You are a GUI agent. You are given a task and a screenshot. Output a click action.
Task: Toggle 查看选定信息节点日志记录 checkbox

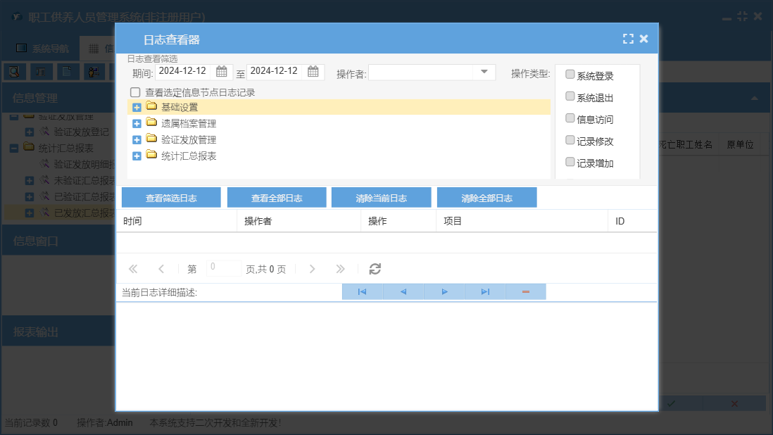[135, 92]
